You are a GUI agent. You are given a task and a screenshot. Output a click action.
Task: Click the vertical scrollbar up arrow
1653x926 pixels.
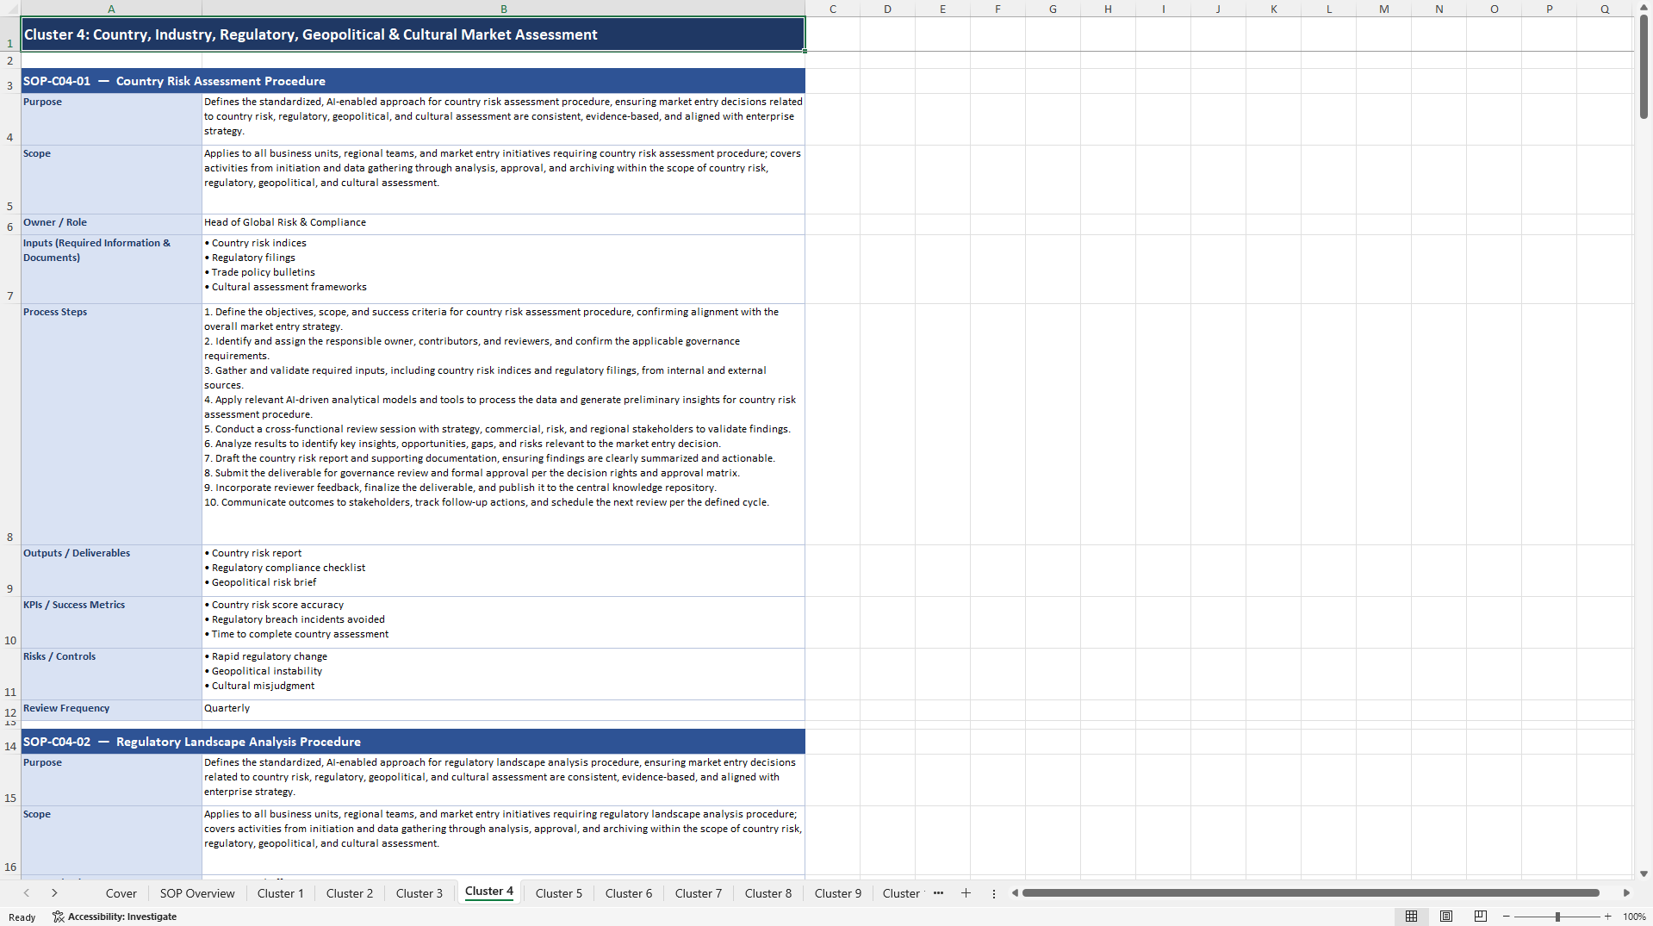[1644, 7]
